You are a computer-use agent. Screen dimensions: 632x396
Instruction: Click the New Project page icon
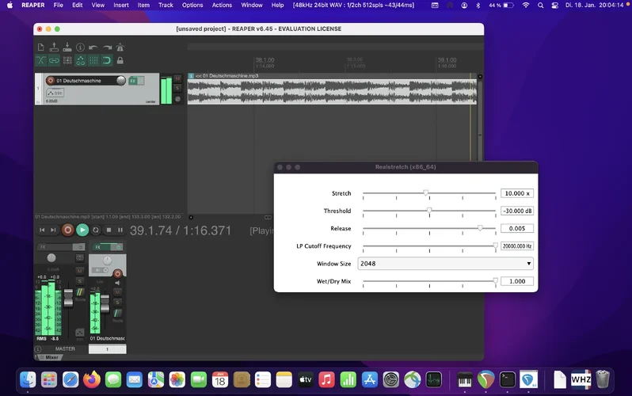pyautogui.click(x=41, y=48)
